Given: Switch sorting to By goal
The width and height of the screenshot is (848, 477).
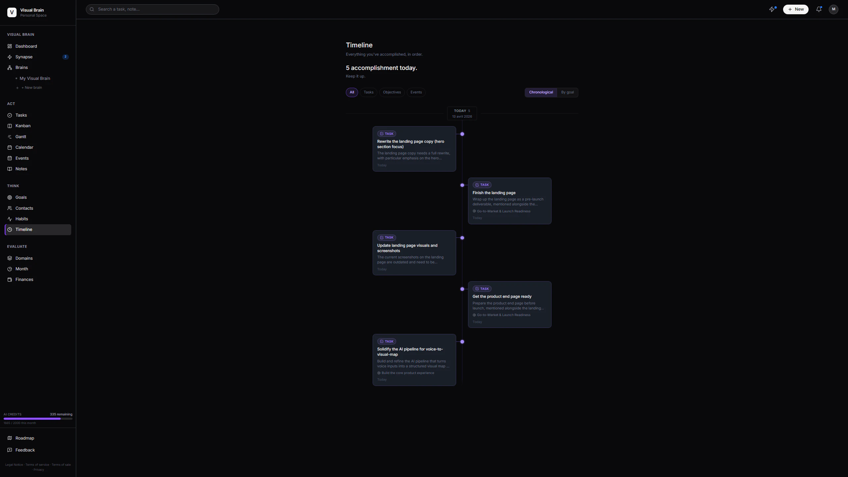Looking at the screenshot, I should coord(567,92).
